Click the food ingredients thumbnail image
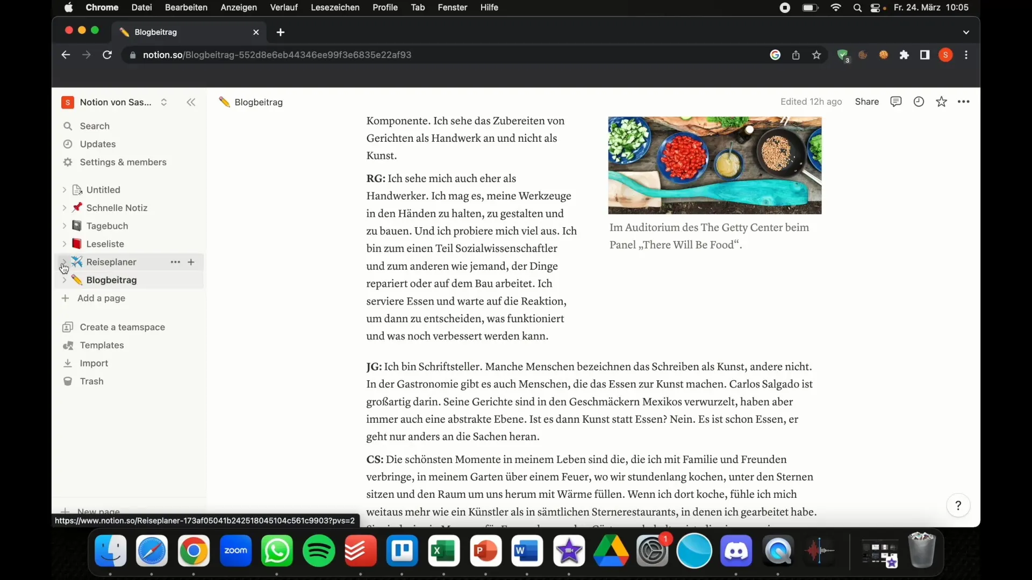The width and height of the screenshot is (1032, 580). click(x=714, y=165)
